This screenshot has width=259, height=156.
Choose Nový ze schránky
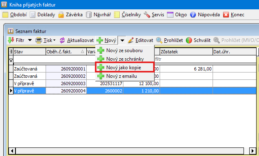125,59
